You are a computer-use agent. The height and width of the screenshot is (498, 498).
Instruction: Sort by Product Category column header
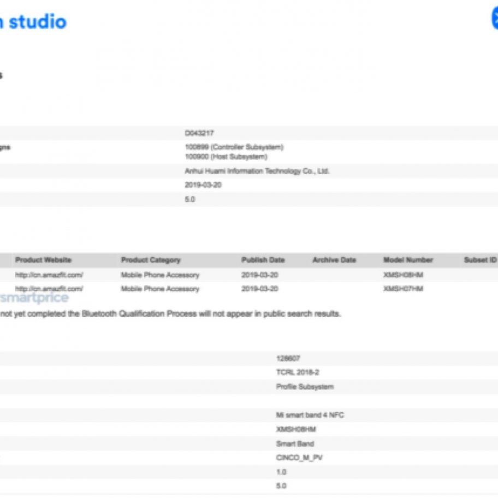tap(151, 260)
